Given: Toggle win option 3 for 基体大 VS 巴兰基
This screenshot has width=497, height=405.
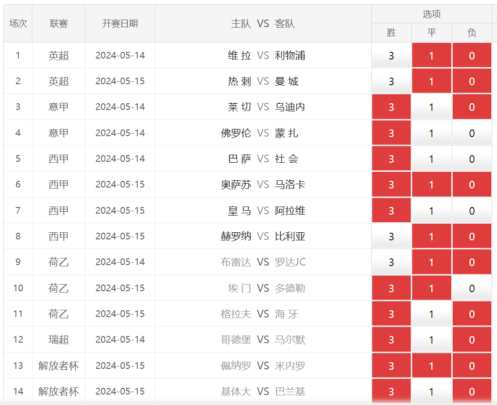Looking at the screenshot, I should click(x=391, y=391).
